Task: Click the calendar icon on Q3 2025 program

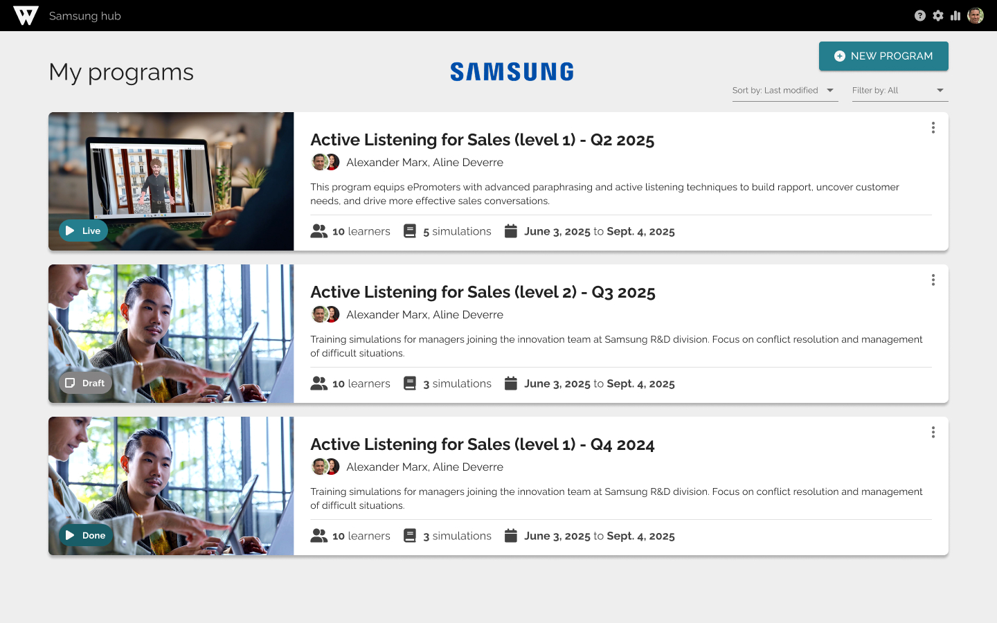Action: [x=511, y=383]
